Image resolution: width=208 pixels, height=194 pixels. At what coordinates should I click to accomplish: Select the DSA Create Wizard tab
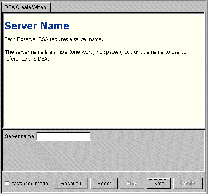(x=26, y=7)
